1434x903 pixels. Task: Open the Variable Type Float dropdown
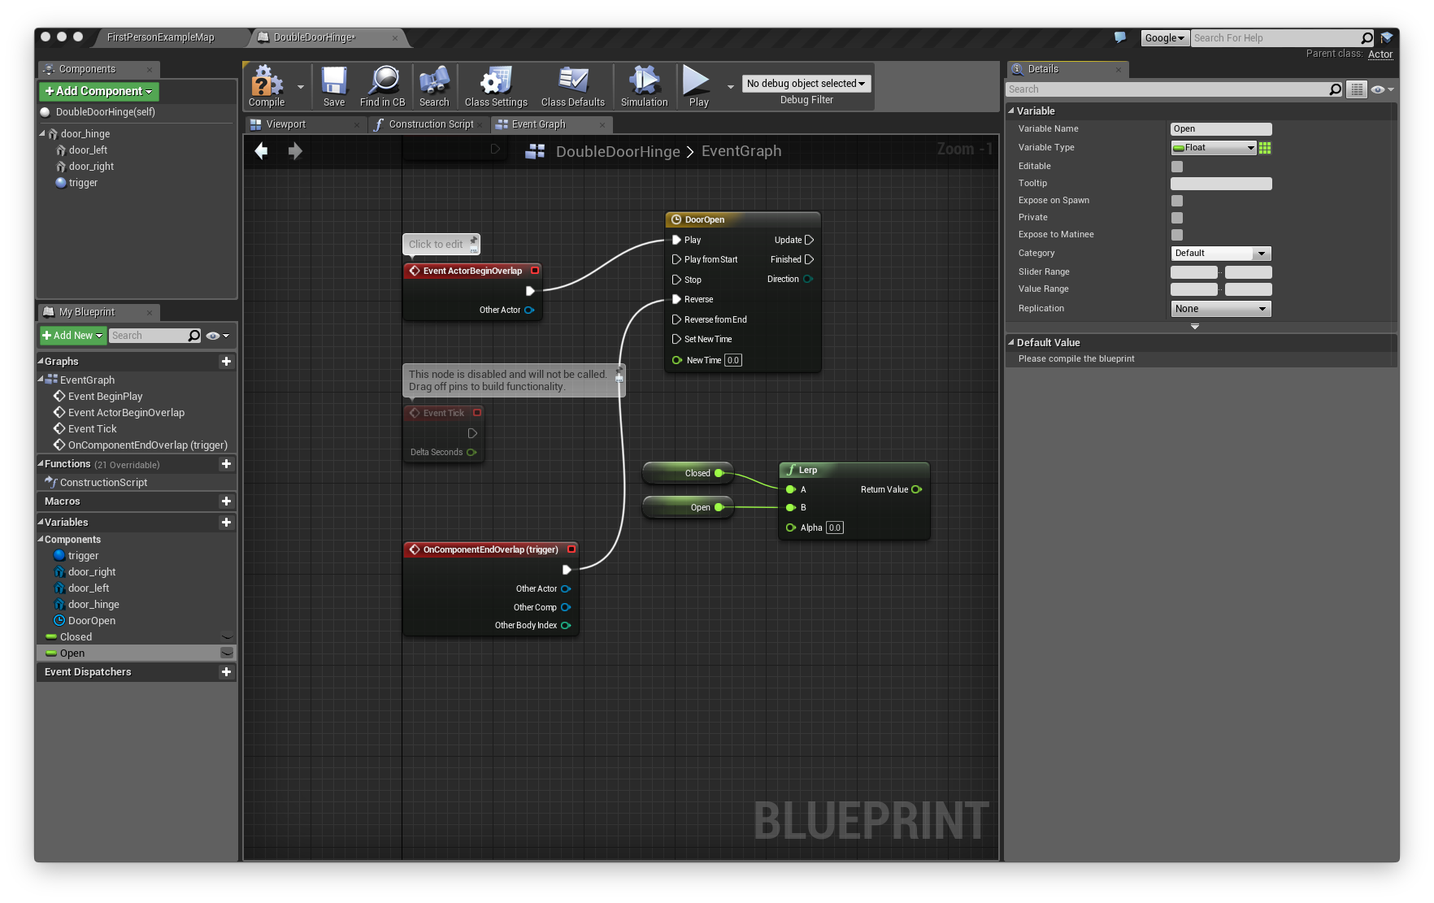coord(1214,148)
